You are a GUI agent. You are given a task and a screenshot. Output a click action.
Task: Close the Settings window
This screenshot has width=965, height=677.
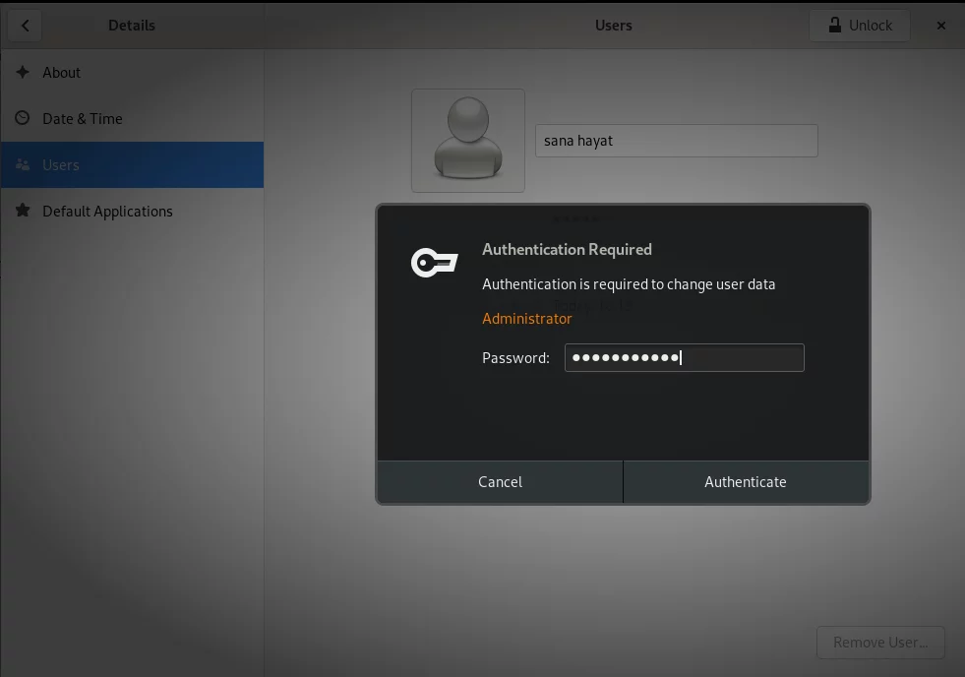[941, 26]
